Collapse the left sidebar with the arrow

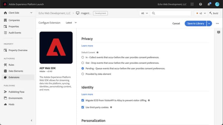32,120
